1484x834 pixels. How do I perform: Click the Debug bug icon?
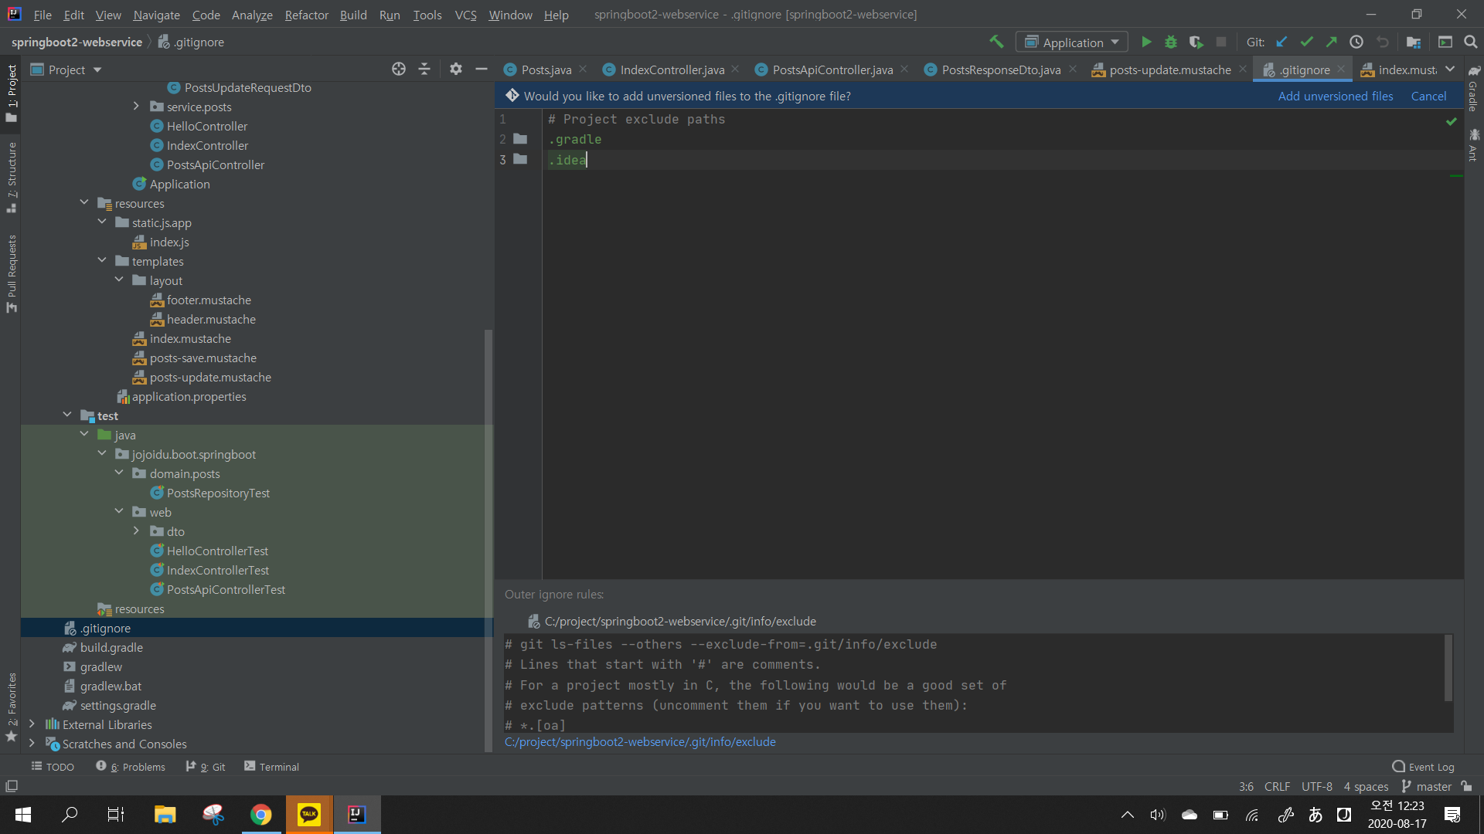tap(1171, 42)
